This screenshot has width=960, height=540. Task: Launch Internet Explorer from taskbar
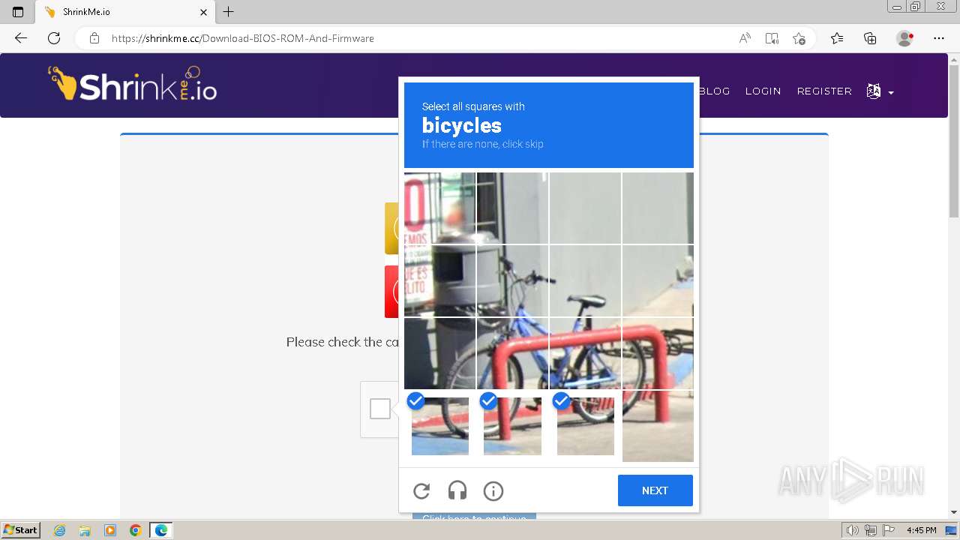coord(60,530)
